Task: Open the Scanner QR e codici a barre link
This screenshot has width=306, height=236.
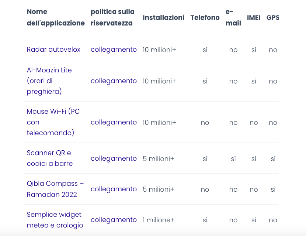Action: 49,158
